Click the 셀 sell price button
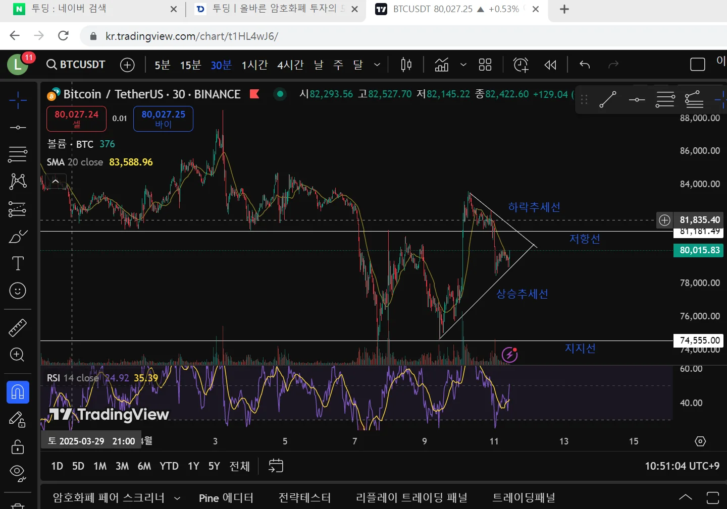 pyautogui.click(x=76, y=119)
